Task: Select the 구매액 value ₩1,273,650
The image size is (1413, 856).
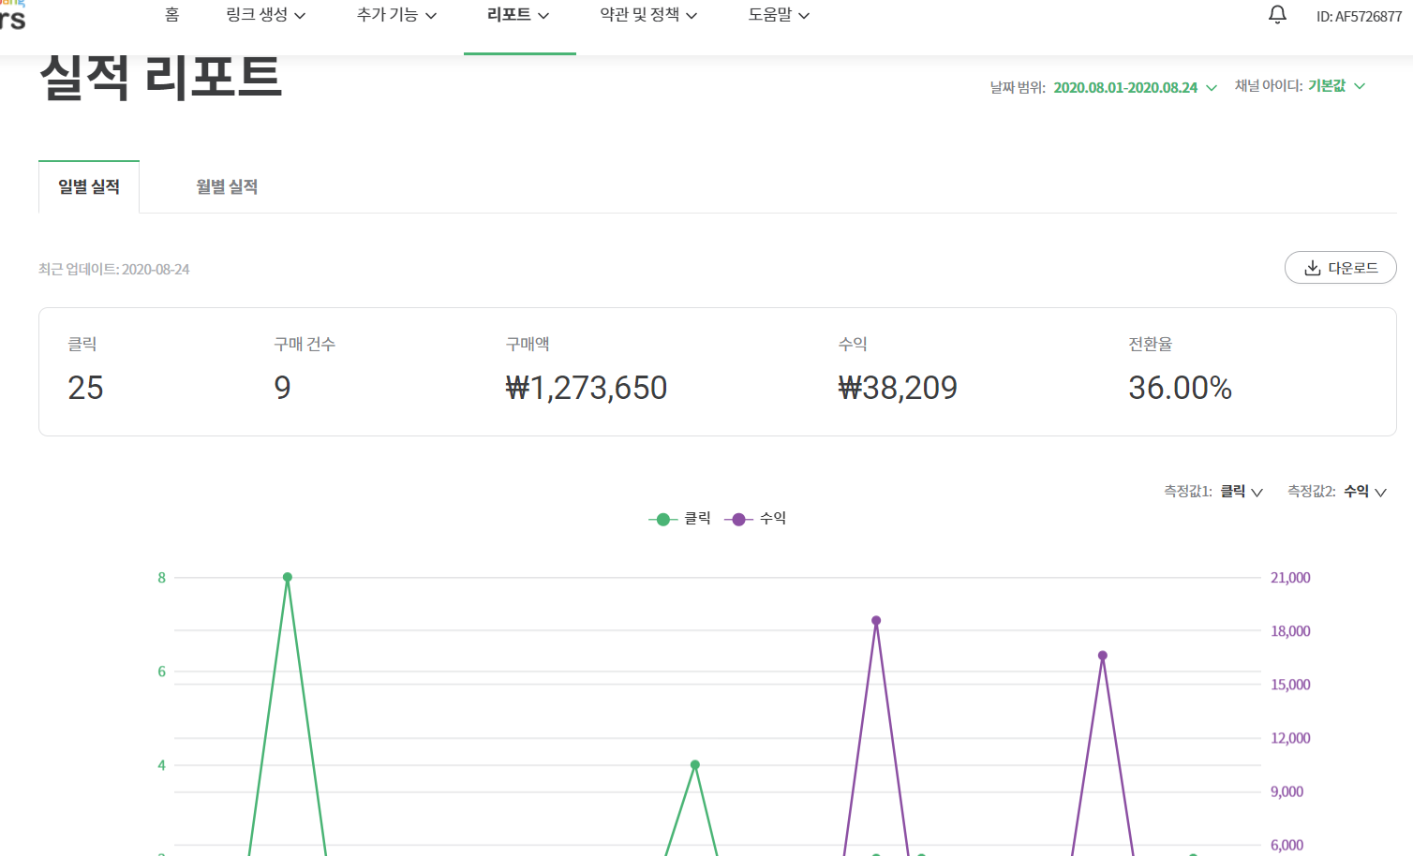Action: 587,388
